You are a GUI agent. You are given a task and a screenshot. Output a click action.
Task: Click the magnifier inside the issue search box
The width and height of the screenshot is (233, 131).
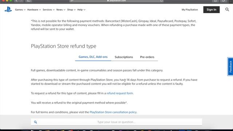35,122
